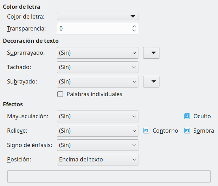The image size is (218, 186).
Task: Open the Posición dropdown
Action: click(97, 159)
